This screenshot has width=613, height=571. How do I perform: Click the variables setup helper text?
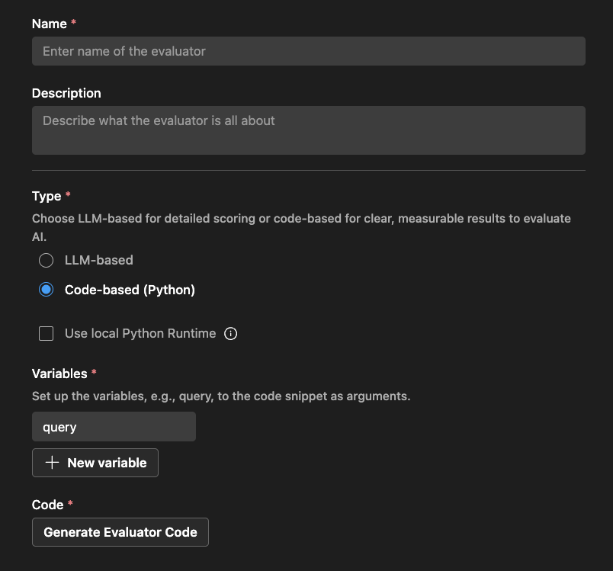(220, 396)
